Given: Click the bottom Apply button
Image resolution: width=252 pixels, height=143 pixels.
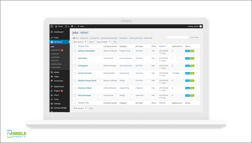Looking at the screenshot, I should click(91, 108).
